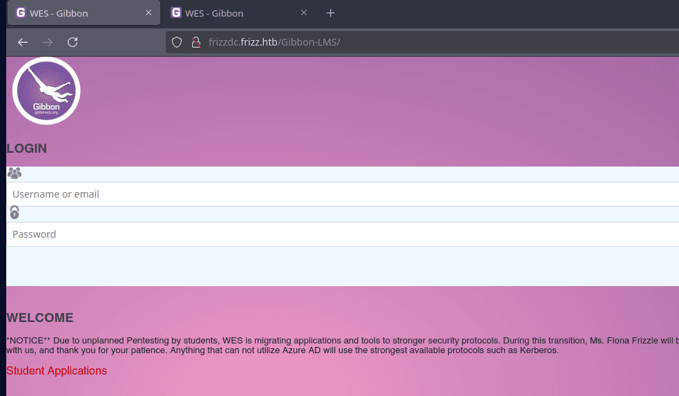This screenshot has height=396, width=679.
Task: Click the Gibbon favicon on the second tab
Action: tap(176, 13)
